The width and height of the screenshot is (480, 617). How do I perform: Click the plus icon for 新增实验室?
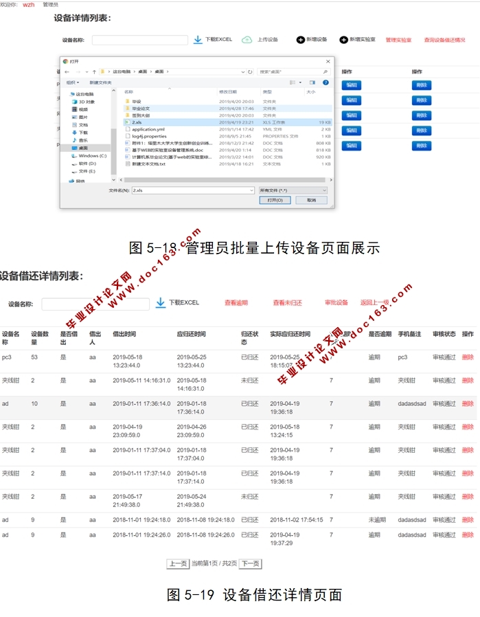(x=343, y=40)
